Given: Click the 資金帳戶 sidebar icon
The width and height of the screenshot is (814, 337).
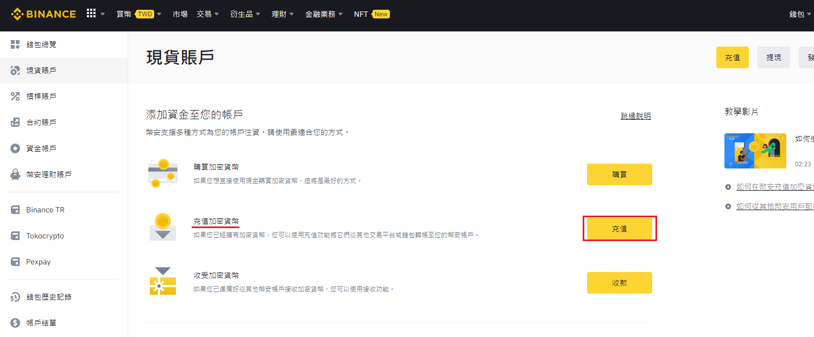Looking at the screenshot, I should click(15, 148).
